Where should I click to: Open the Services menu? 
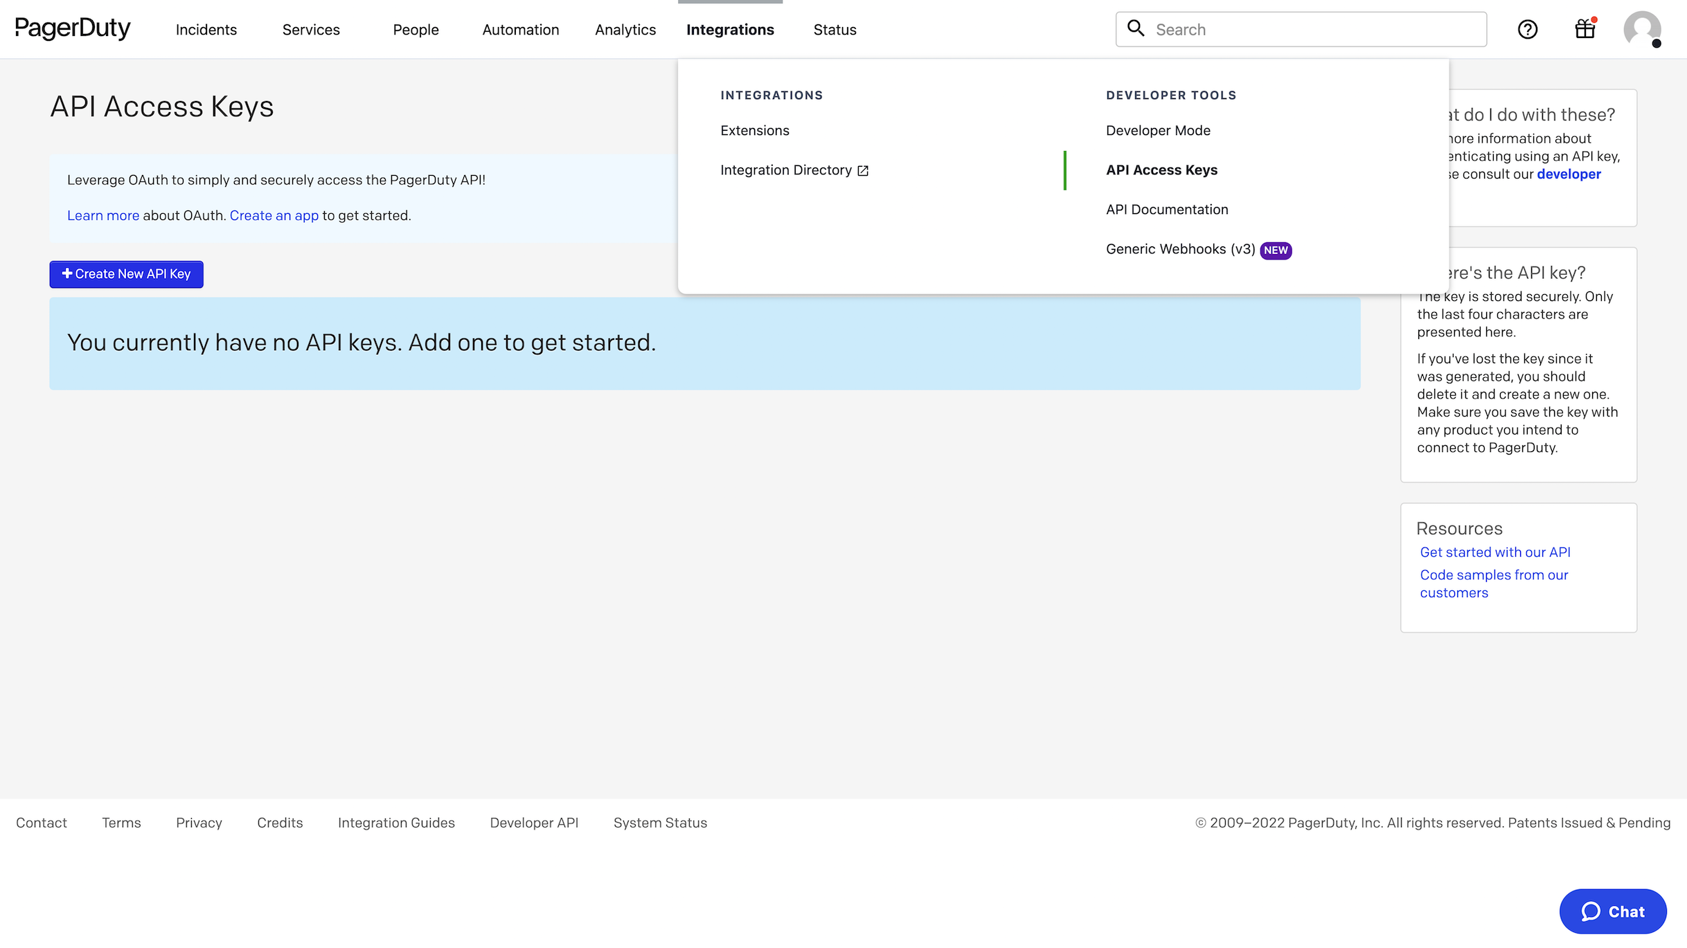point(310,29)
